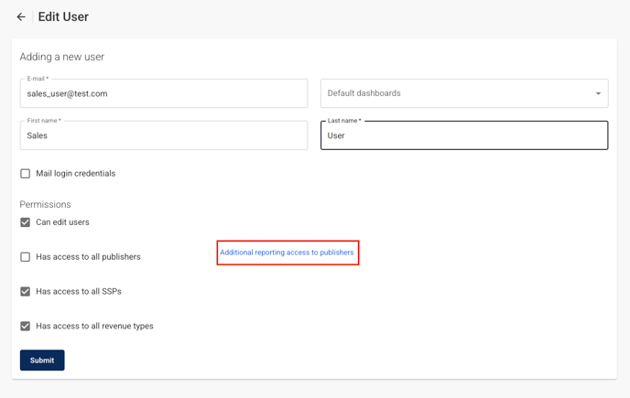Submit the user form
Viewport: 630px width, 398px height.
pyautogui.click(x=42, y=360)
